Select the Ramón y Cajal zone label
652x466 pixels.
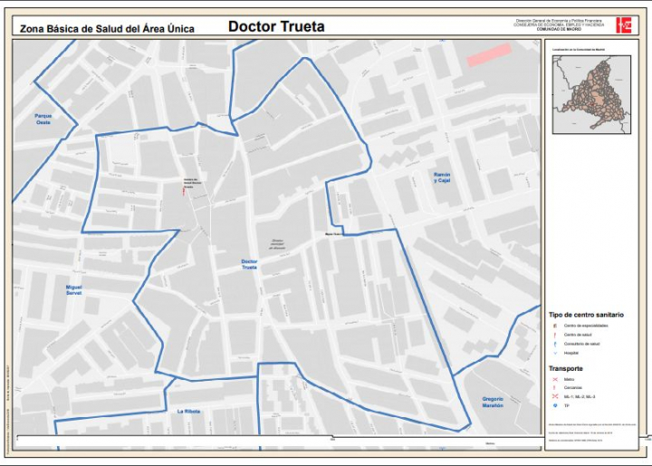pos(442,177)
